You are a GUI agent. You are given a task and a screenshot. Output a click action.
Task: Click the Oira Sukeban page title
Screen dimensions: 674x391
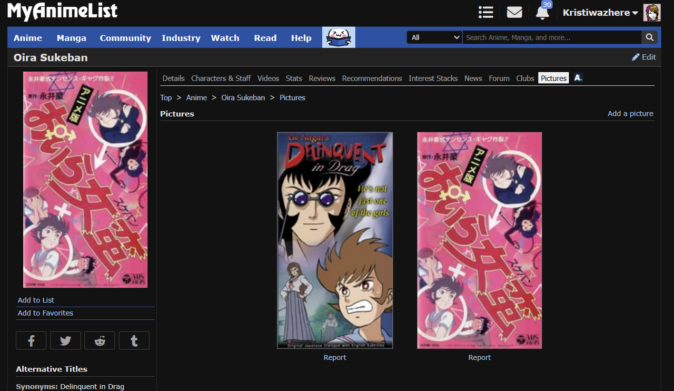[x=51, y=57]
